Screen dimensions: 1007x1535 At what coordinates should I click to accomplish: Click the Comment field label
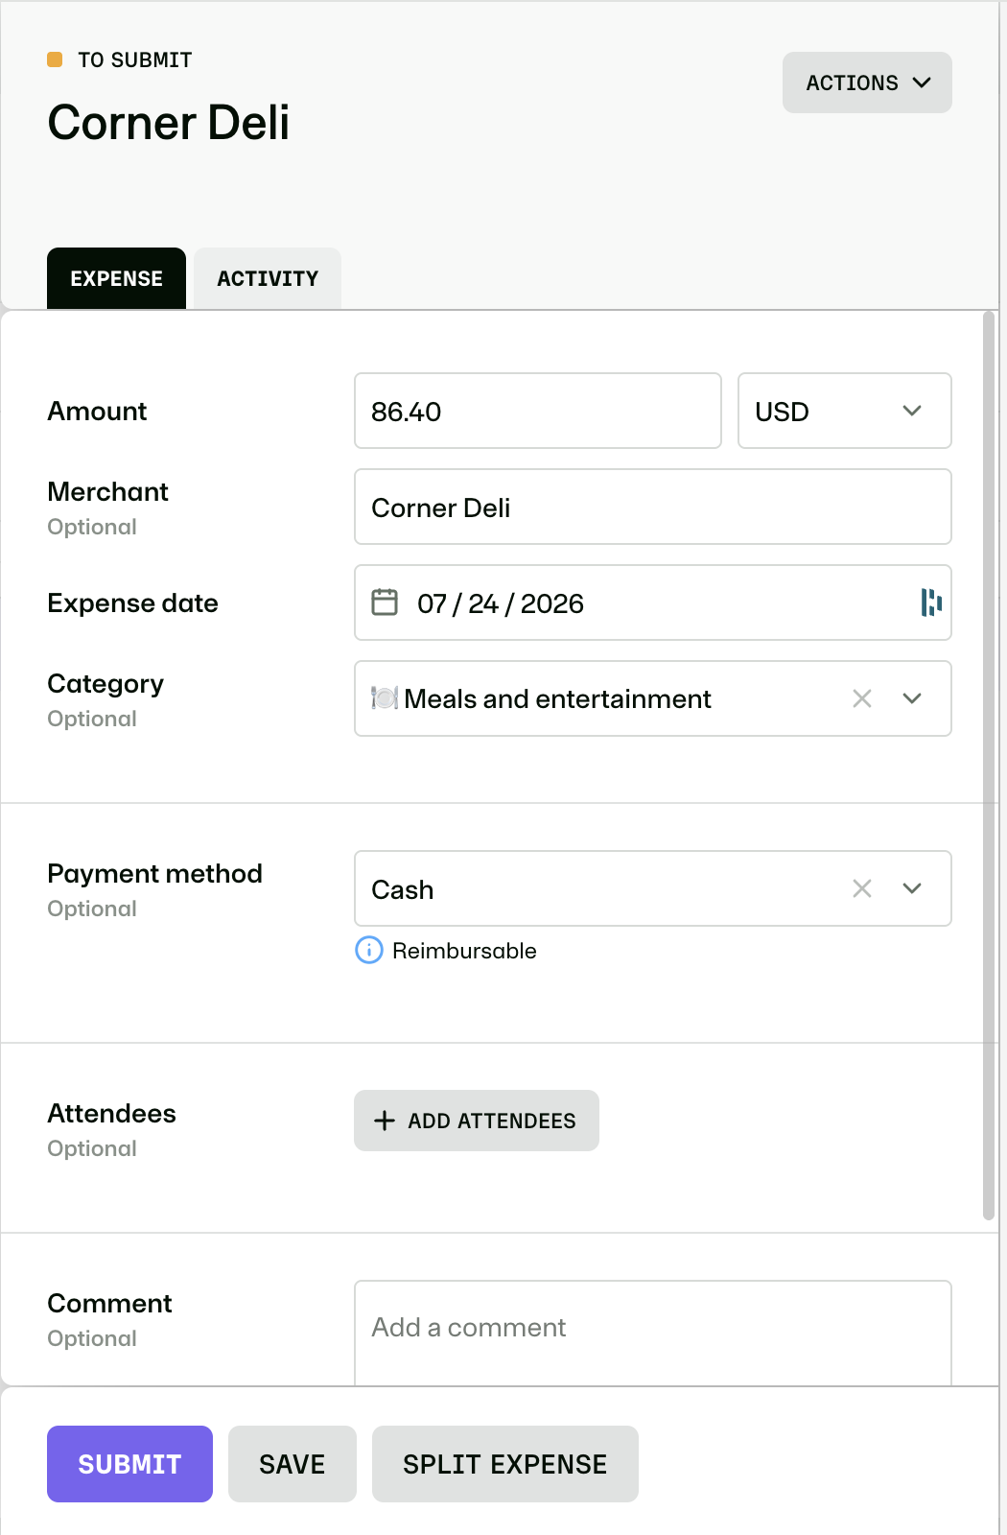(109, 1304)
